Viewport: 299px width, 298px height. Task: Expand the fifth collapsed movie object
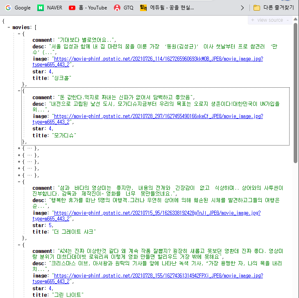point(19,175)
